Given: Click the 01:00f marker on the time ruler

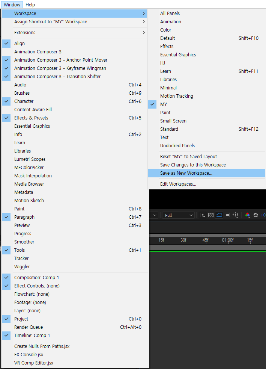Looking at the screenshot, I should tap(228, 240).
